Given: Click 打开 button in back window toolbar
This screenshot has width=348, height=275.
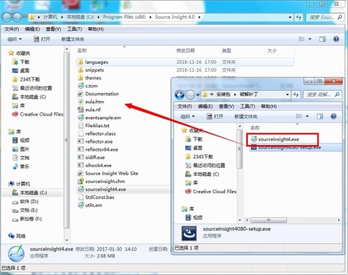Looking at the screenshot, I should click(x=42, y=39).
